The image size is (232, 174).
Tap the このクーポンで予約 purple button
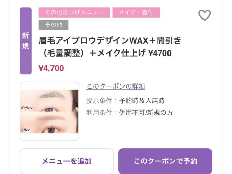click(x=165, y=161)
